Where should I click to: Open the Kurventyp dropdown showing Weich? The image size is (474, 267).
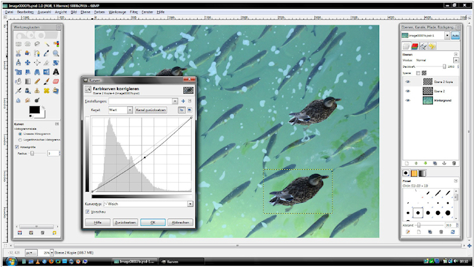pos(150,204)
